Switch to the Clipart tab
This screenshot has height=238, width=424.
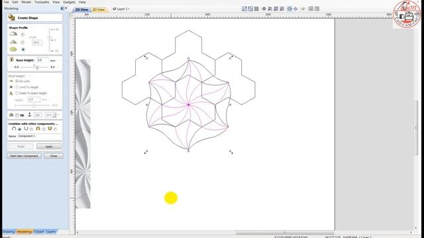38,231
